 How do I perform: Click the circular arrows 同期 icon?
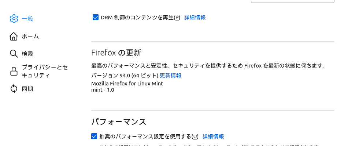[14, 89]
